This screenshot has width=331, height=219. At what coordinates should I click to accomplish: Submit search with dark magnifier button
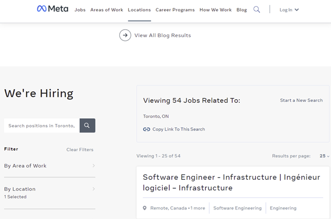[87, 126]
